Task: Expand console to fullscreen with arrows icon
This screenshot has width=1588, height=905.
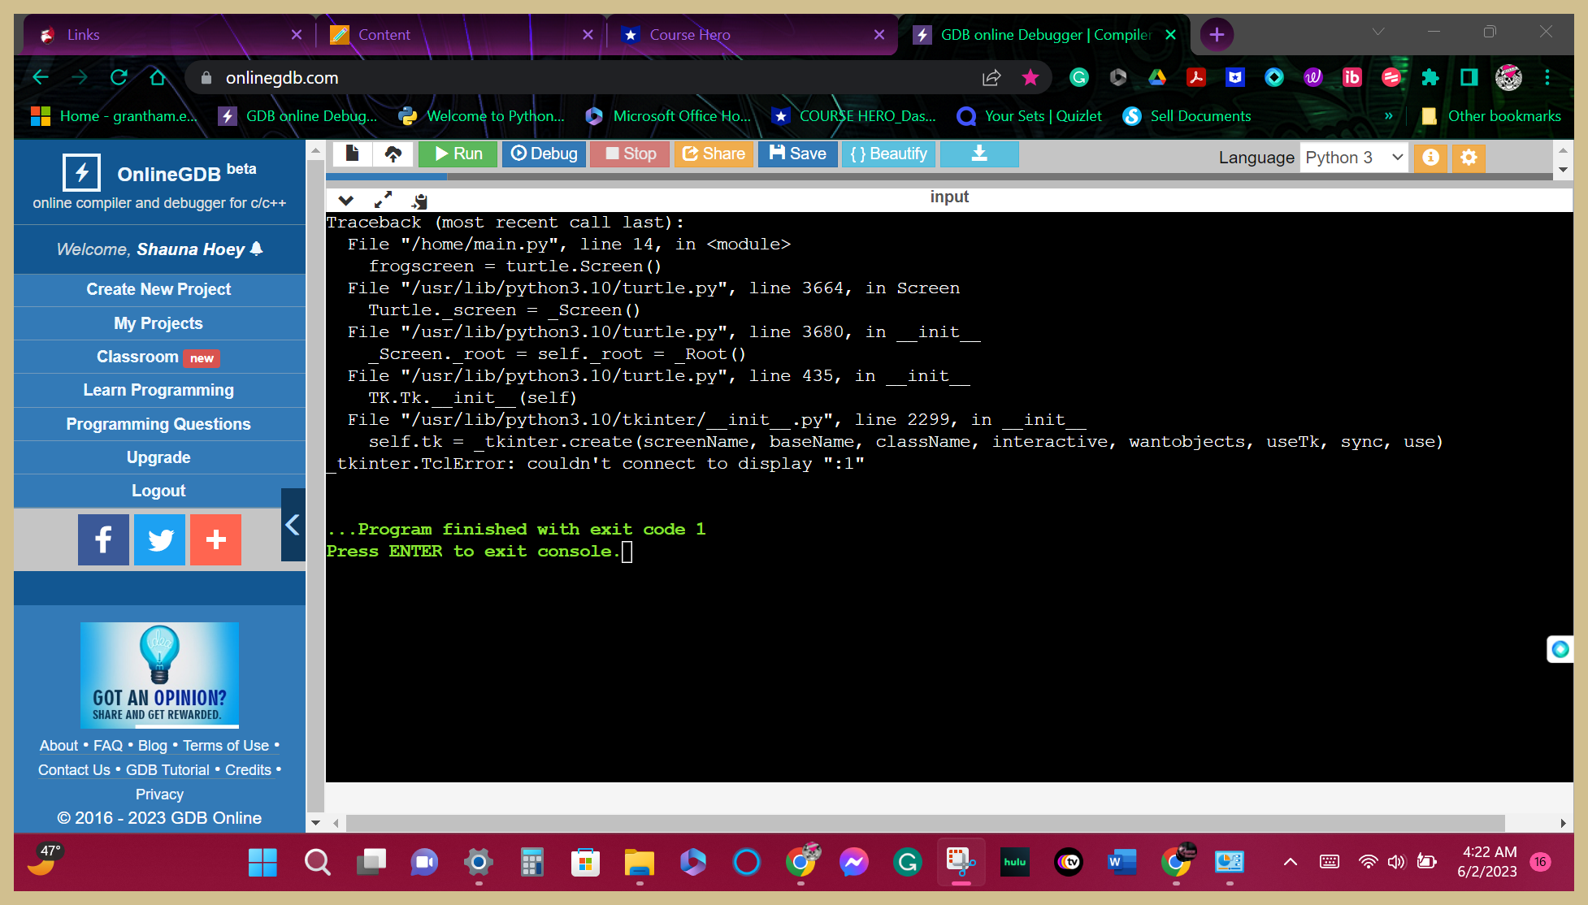Action: pos(383,200)
